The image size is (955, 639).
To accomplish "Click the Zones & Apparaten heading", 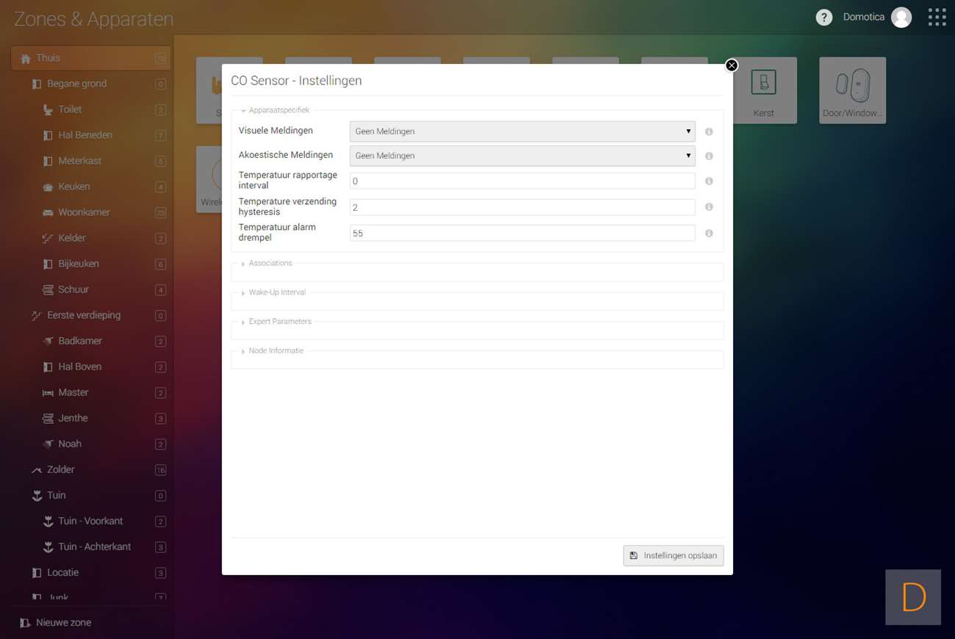I will 94,19.
